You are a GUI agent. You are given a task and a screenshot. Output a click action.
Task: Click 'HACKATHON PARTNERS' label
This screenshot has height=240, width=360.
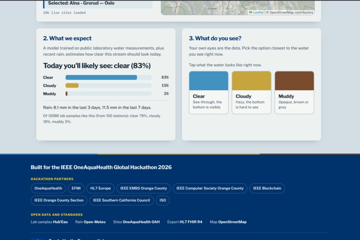pos(52,179)
